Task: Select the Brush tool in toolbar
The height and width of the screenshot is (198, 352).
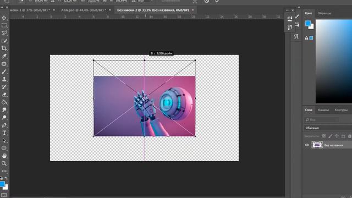Action: [x=4, y=71]
